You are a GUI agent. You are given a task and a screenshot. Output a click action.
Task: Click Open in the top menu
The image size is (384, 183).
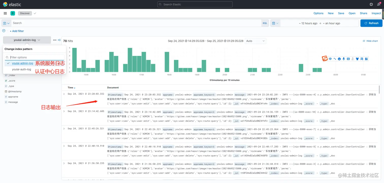352,13
